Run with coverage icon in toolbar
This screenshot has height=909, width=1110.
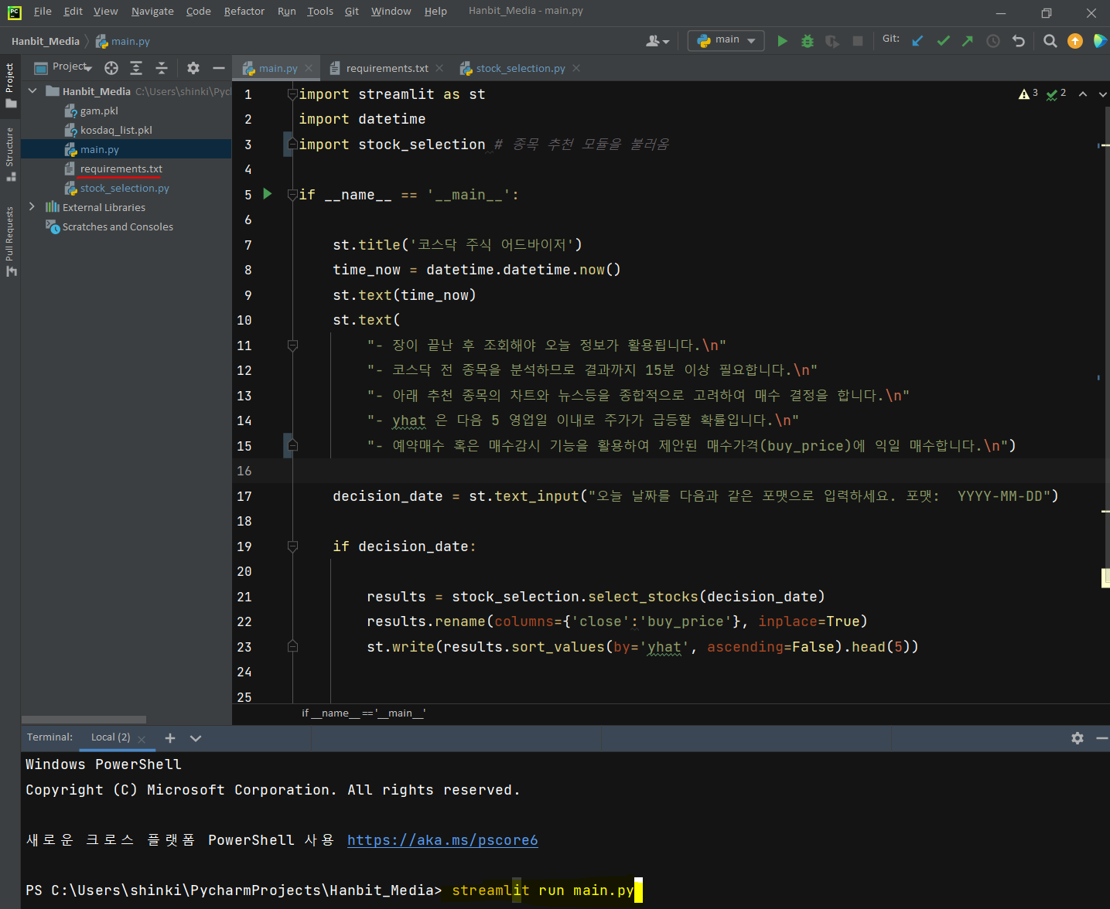[x=832, y=41]
